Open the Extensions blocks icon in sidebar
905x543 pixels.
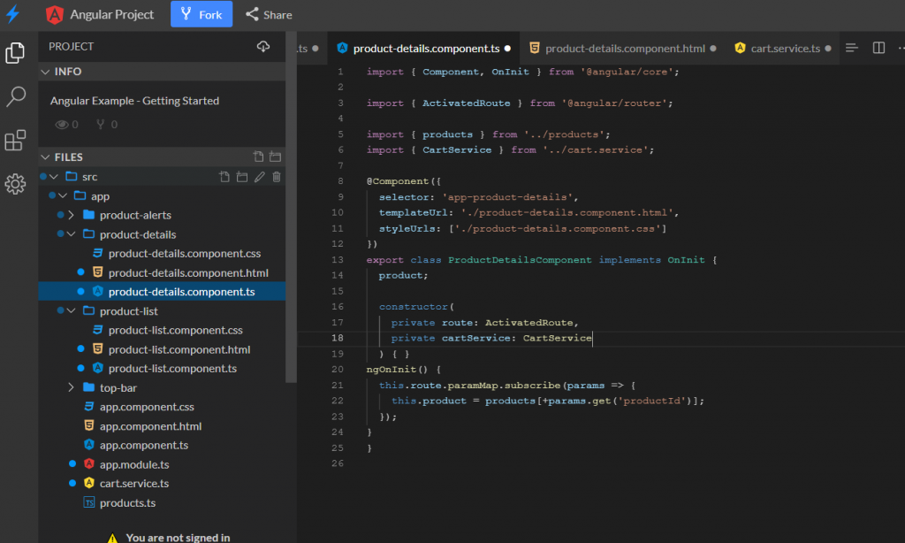(16, 140)
